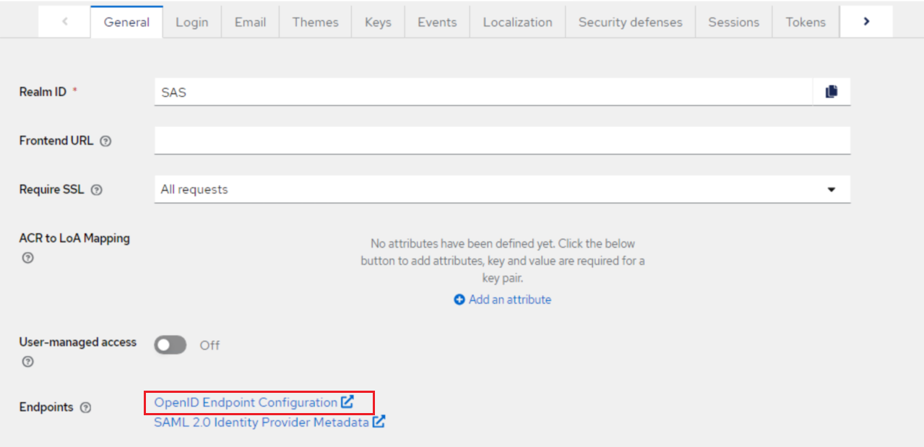Click the Endpoints help icon
Screen dimensions: 924x447
click(x=86, y=408)
